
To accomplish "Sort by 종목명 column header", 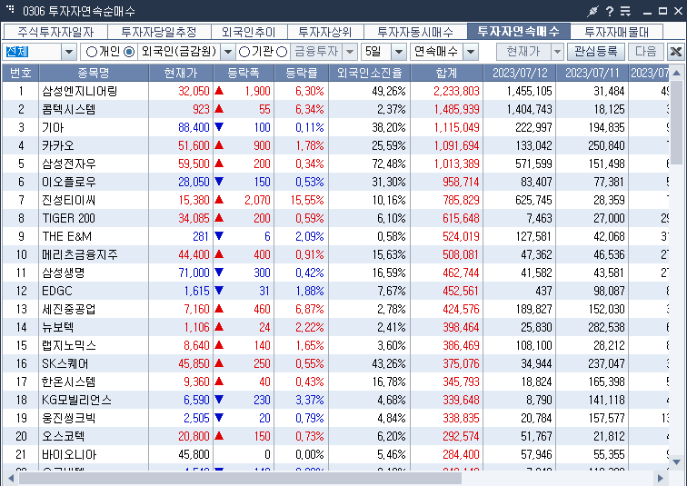I will tap(94, 73).
